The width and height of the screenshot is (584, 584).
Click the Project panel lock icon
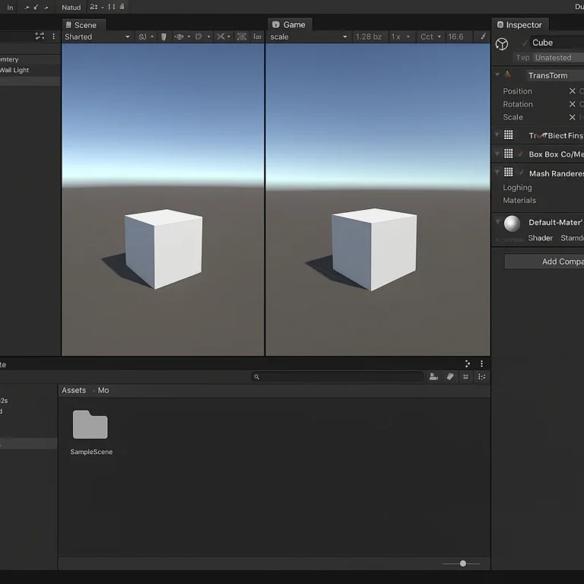coord(468,363)
